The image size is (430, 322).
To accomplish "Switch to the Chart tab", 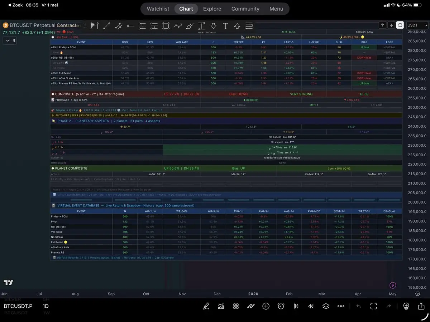I will [x=186, y=9].
